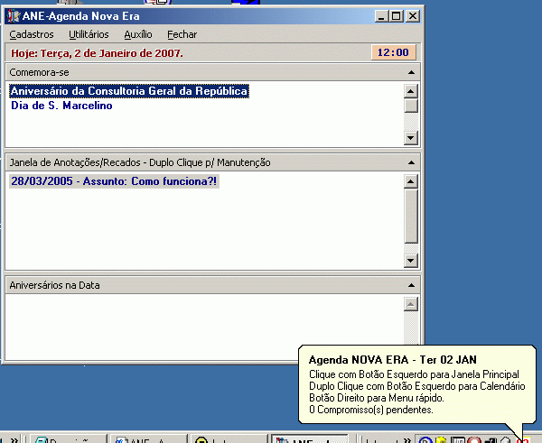Open the Cadastros menu
This screenshot has height=443, width=542.
coord(32,34)
